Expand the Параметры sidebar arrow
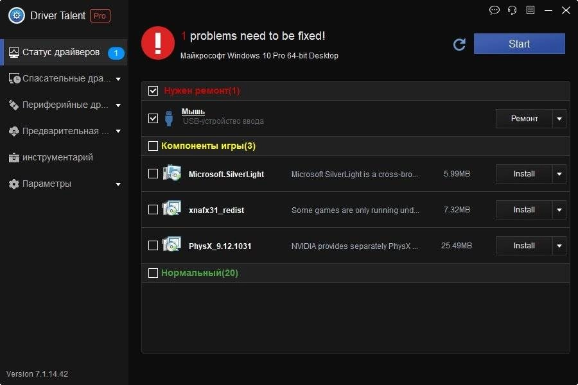578x385 pixels. point(118,184)
